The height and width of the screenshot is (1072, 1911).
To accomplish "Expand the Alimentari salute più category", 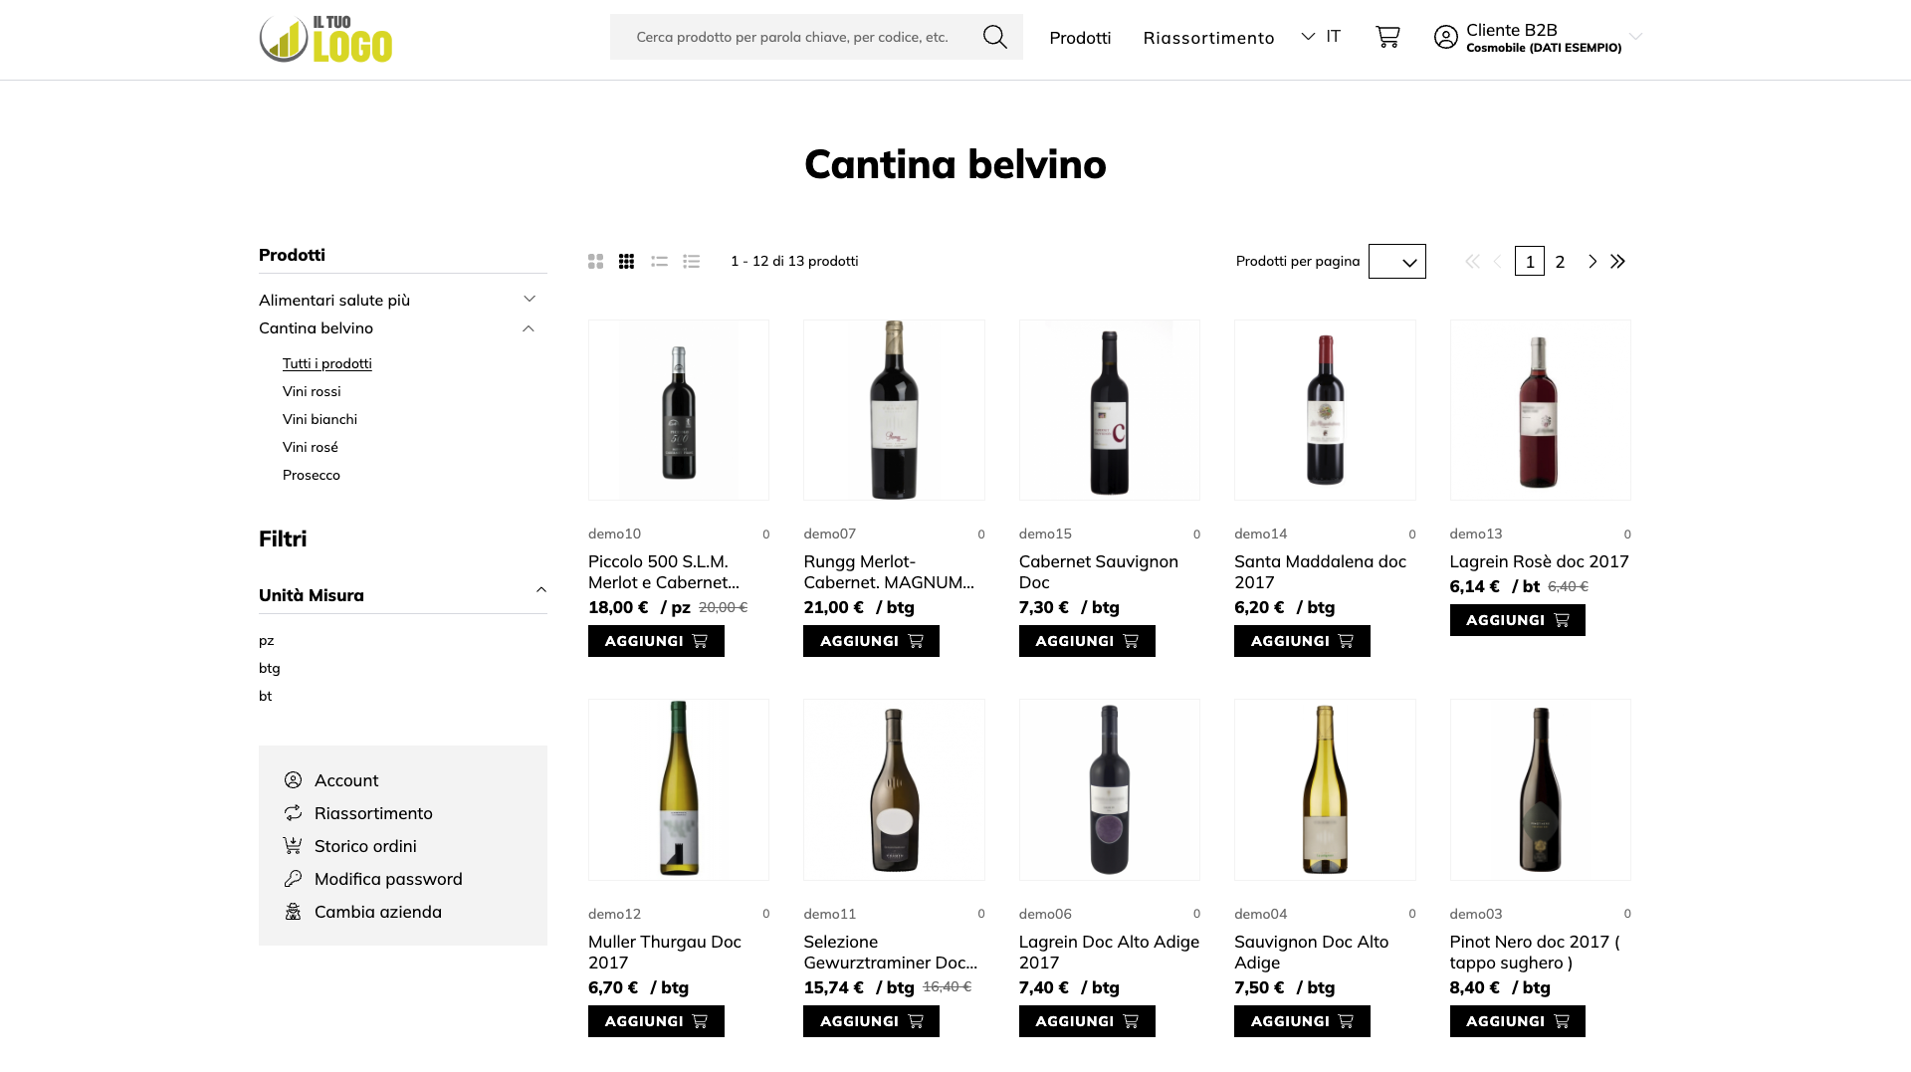I will (530, 300).
